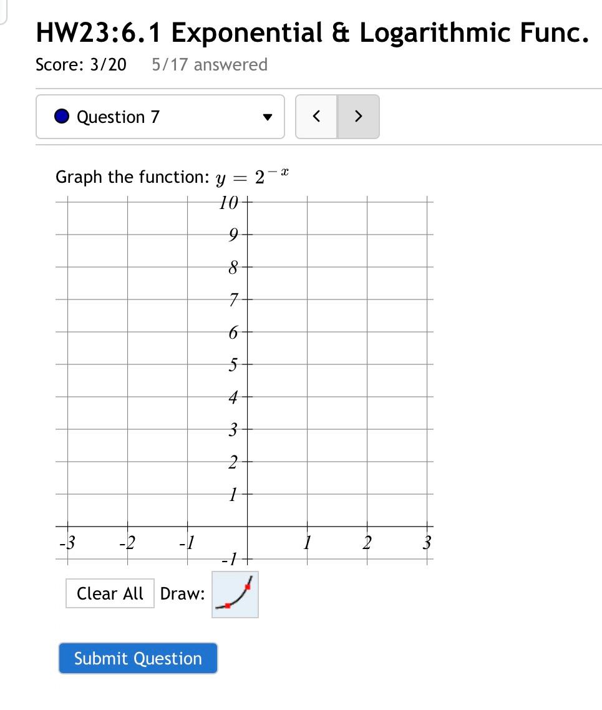Screen dimensions: 602x710
Task: Click the curve thumbnail next to Draw label
Action: 235,594
